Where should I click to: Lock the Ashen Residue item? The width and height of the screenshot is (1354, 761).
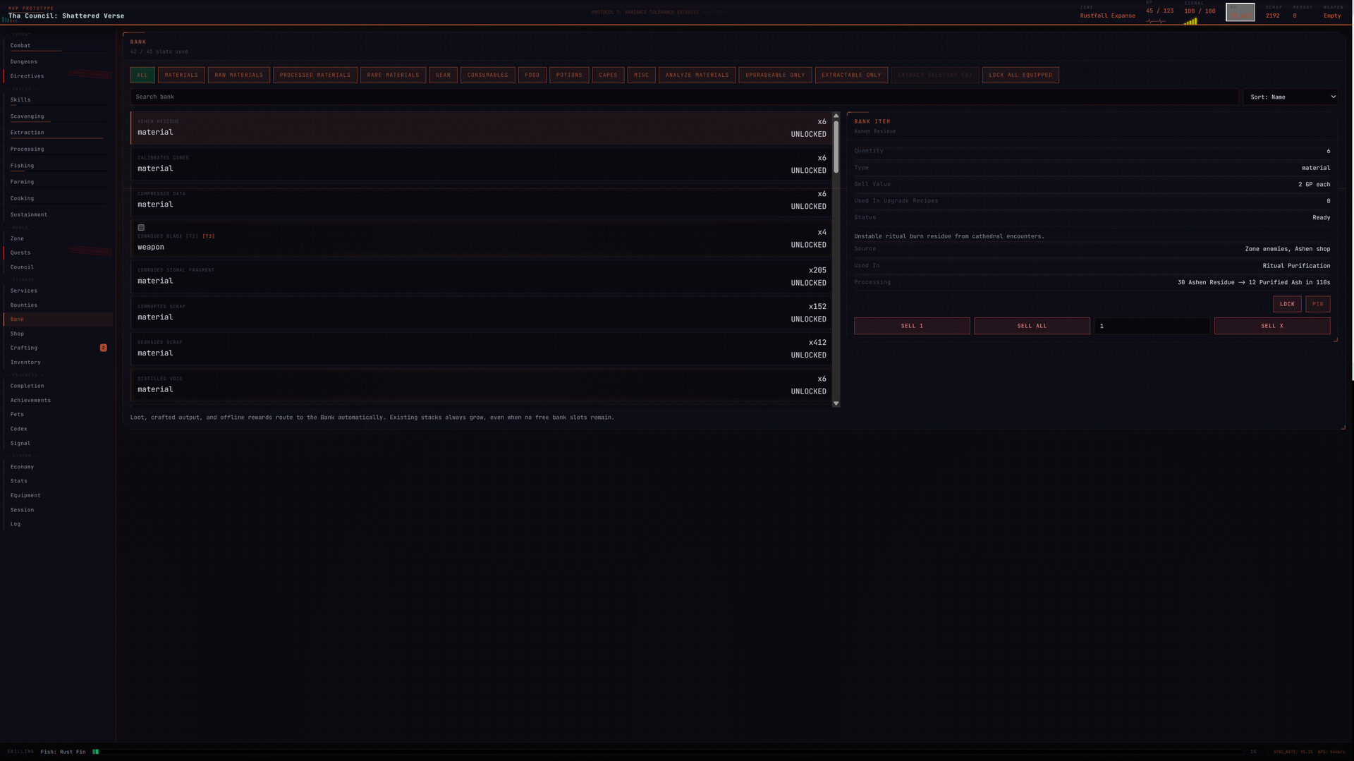pos(1286,304)
